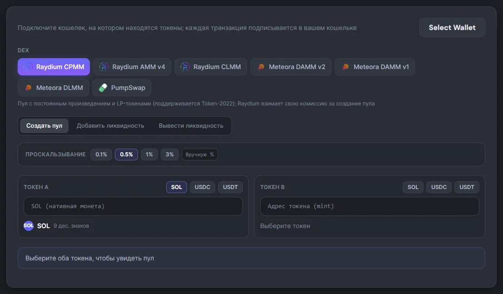Screen dimensions: 503x294
Task: Switch DEX to PumpSwap
Action: click(122, 88)
